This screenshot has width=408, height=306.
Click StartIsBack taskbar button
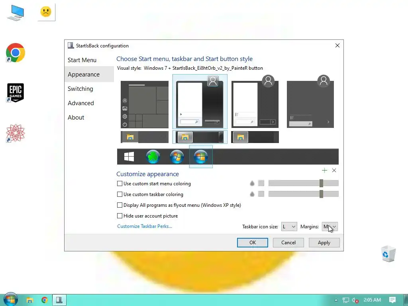click(x=59, y=300)
